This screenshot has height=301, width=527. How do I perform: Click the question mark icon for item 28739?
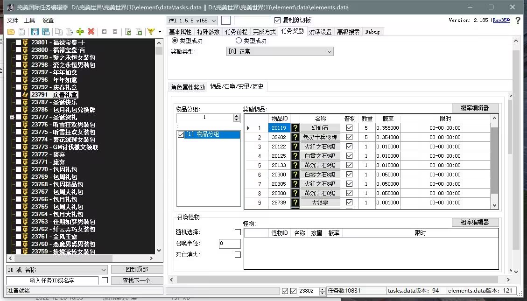click(295, 203)
